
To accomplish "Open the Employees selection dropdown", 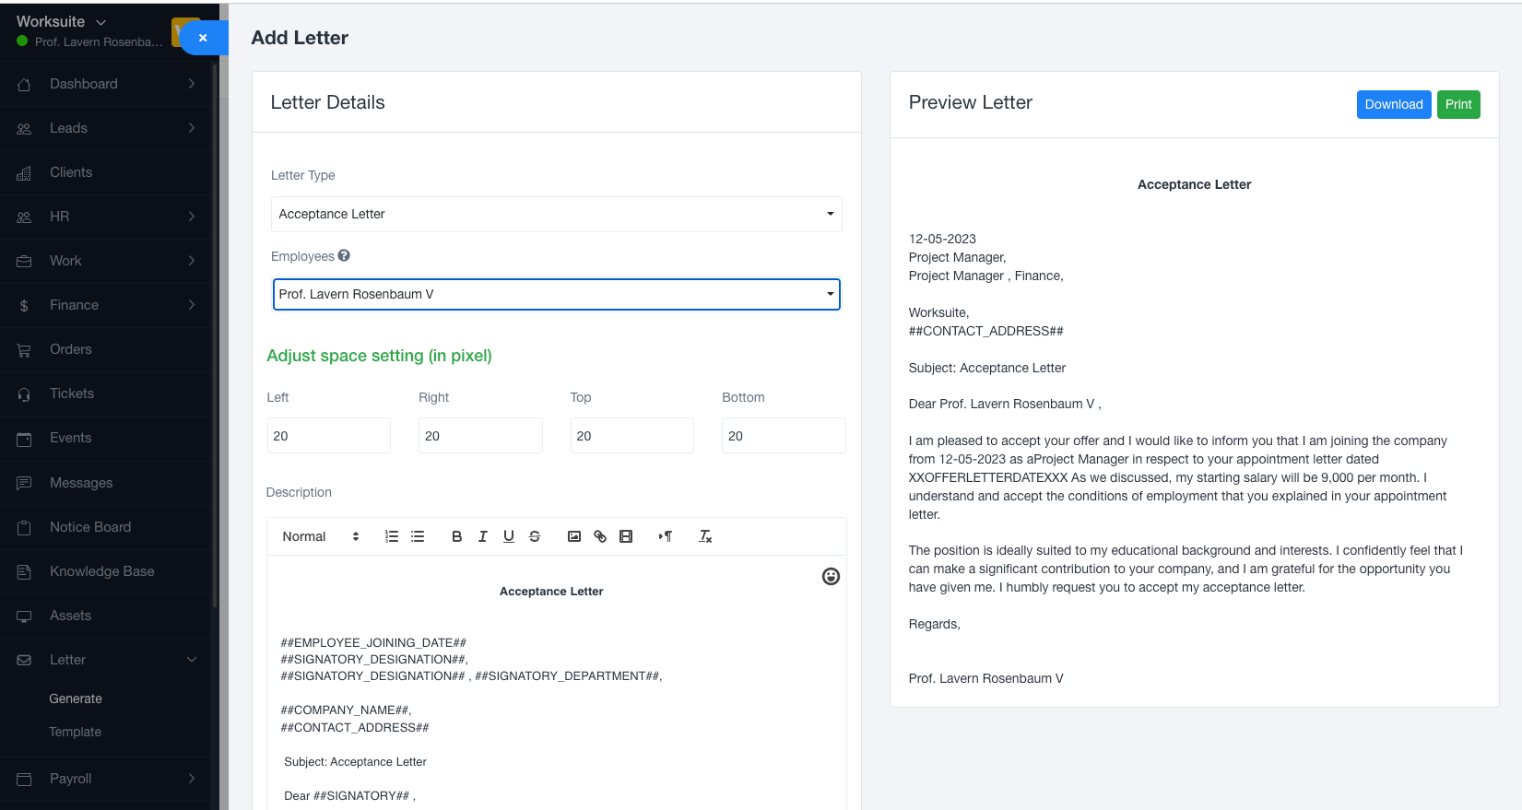I will [x=556, y=294].
